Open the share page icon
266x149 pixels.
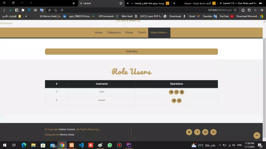pyautogui.click(x=56, y=10)
